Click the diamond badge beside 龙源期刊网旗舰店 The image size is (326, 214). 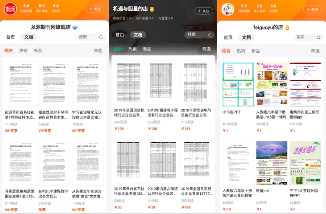pyautogui.click(x=75, y=28)
